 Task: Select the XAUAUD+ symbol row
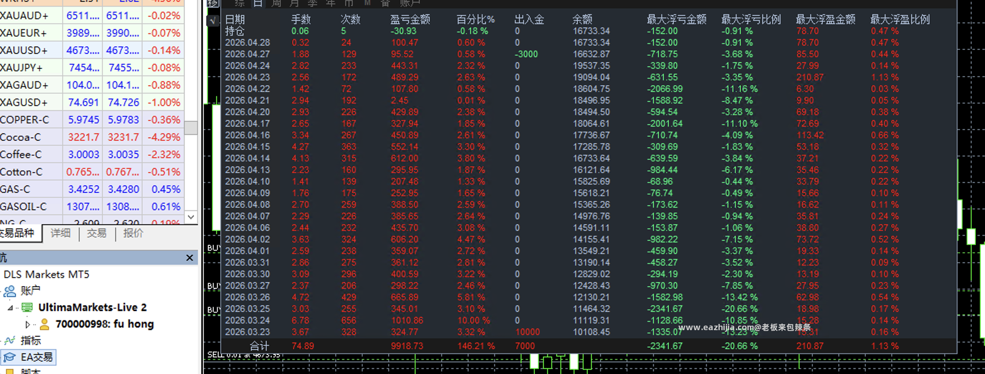point(92,15)
